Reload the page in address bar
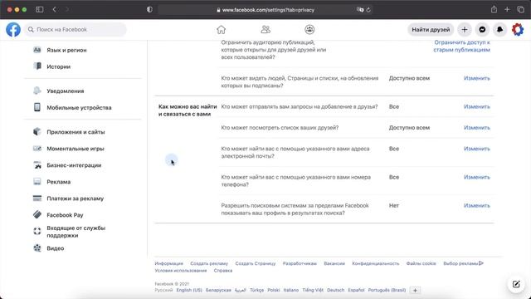The height and width of the screenshot is (299, 531). pyautogui.click(x=368, y=10)
